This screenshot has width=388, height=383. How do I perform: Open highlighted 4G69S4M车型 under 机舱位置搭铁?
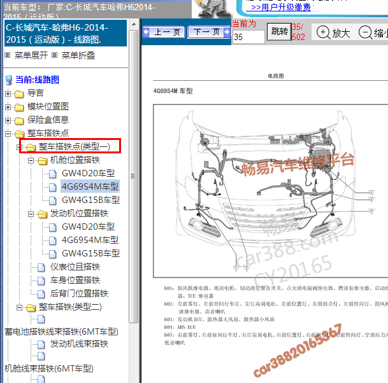click(x=90, y=186)
